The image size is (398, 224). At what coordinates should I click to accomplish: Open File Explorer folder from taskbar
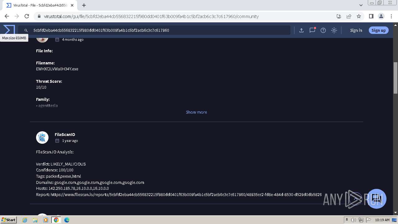[x=35, y=220]
